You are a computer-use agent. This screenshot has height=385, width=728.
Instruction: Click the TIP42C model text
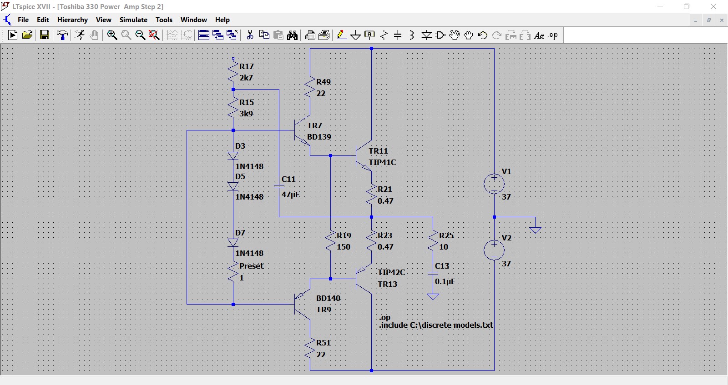coord(391,272)
